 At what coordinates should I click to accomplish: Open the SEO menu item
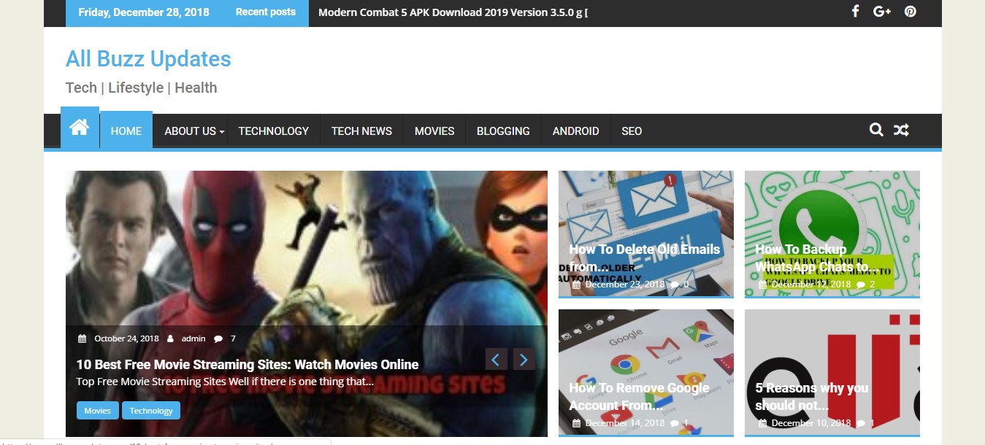(x=632, y=131)
